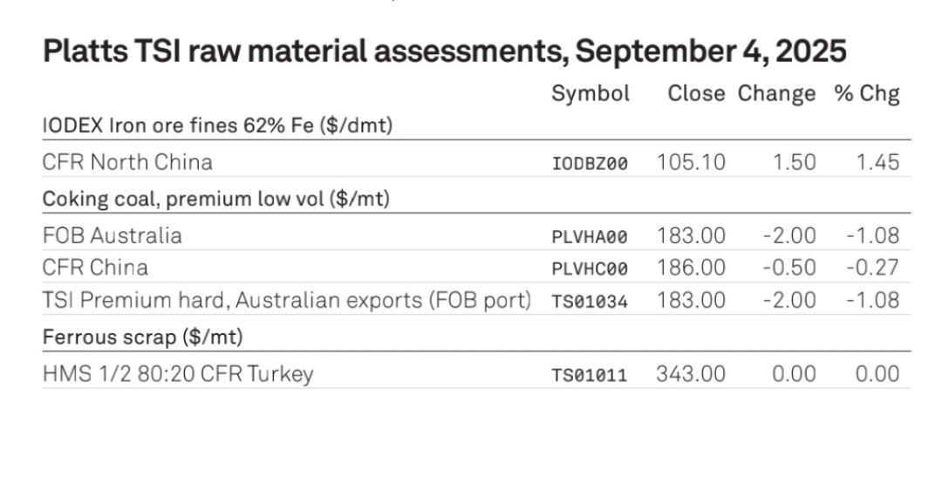942x490 pixels.
Task: Click the PLVHC00 symbol
Action: (590, 269)
